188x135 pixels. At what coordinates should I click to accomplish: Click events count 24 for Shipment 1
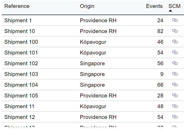(x=160, y=20)
